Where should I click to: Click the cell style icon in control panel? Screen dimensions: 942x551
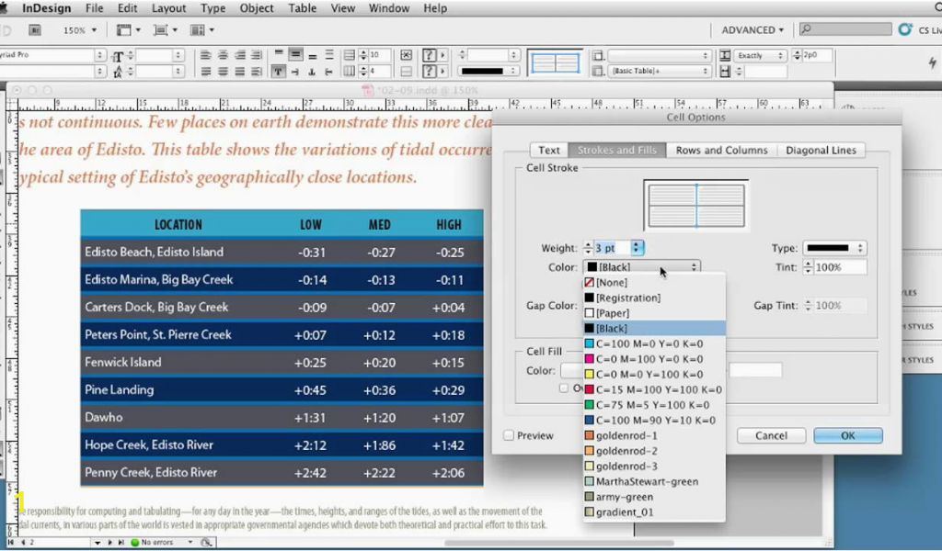tap(598, 55)
